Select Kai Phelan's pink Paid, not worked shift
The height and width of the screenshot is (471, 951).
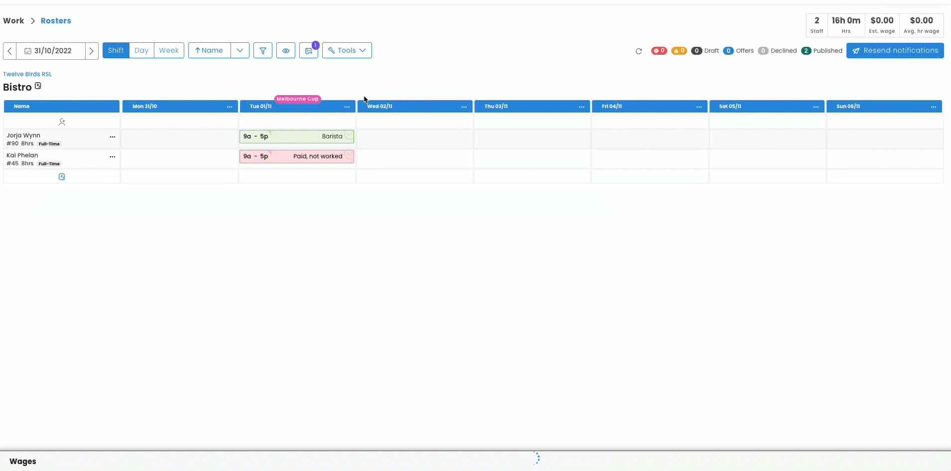click(x=296, y=156)
